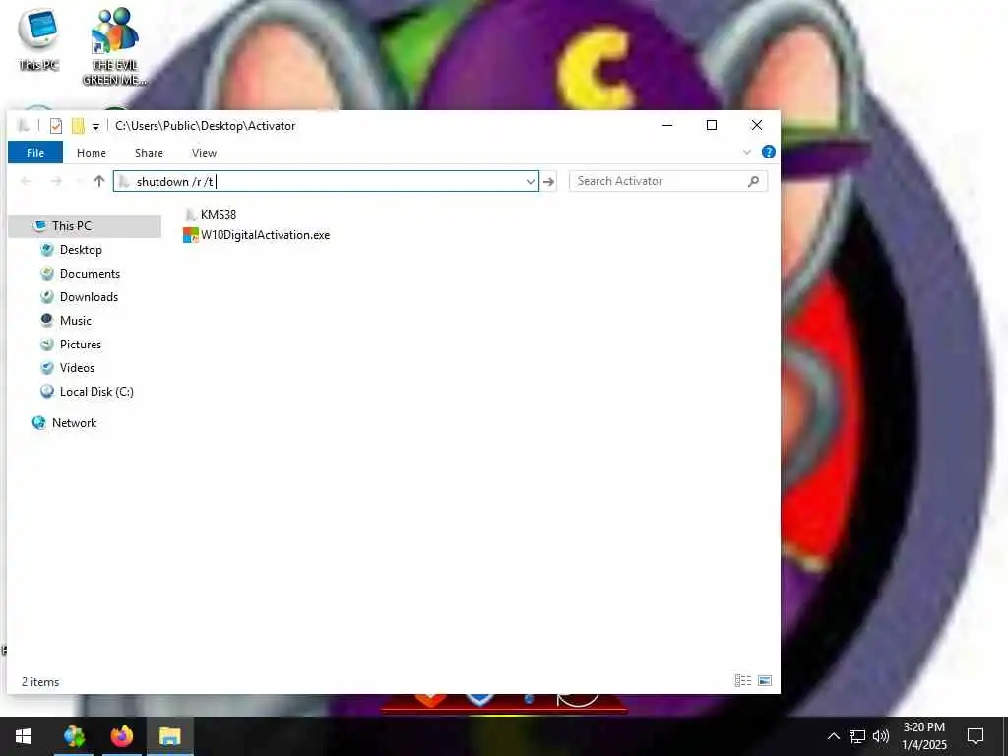Open network status tray icon

coord(857,736)
